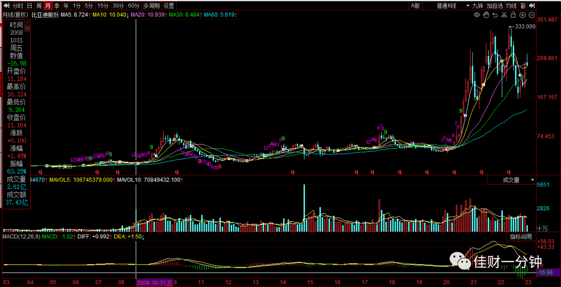
Task: Click the 指标说明 indicator description button
Action: coord(520,237)
